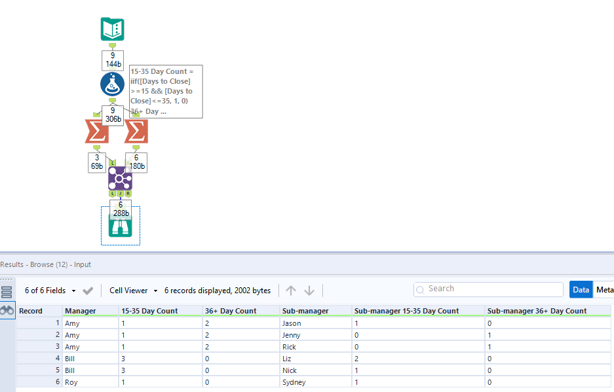The width and height of the screenshot is (614, 392).
Task: Select the cell containing Jenny
Action: coord(316,335)
